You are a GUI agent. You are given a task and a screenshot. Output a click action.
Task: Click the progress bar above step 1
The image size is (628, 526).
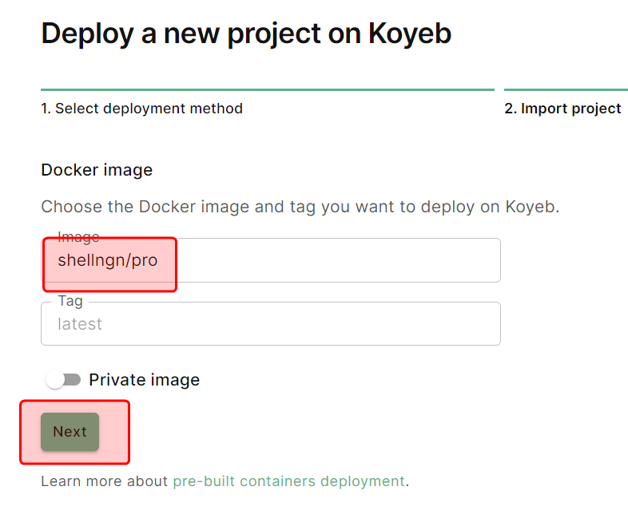point(267,89)
